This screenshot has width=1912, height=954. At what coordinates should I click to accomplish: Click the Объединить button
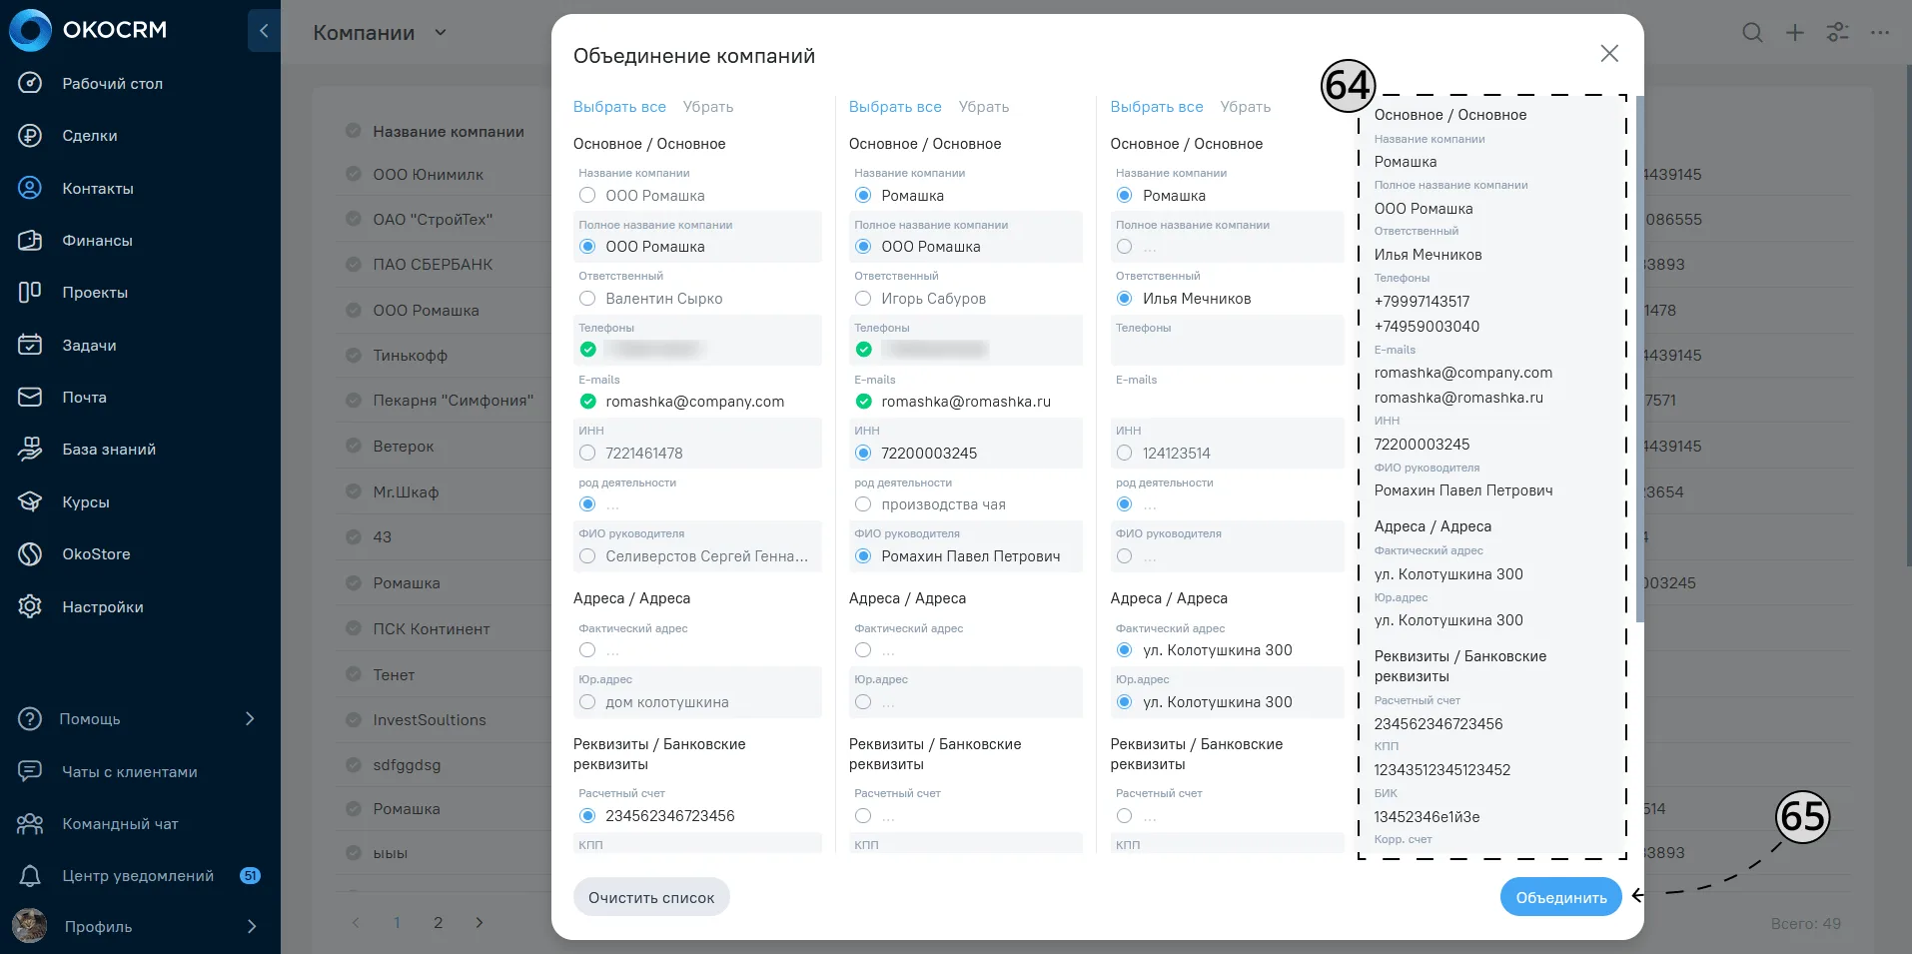[1561, 897]
